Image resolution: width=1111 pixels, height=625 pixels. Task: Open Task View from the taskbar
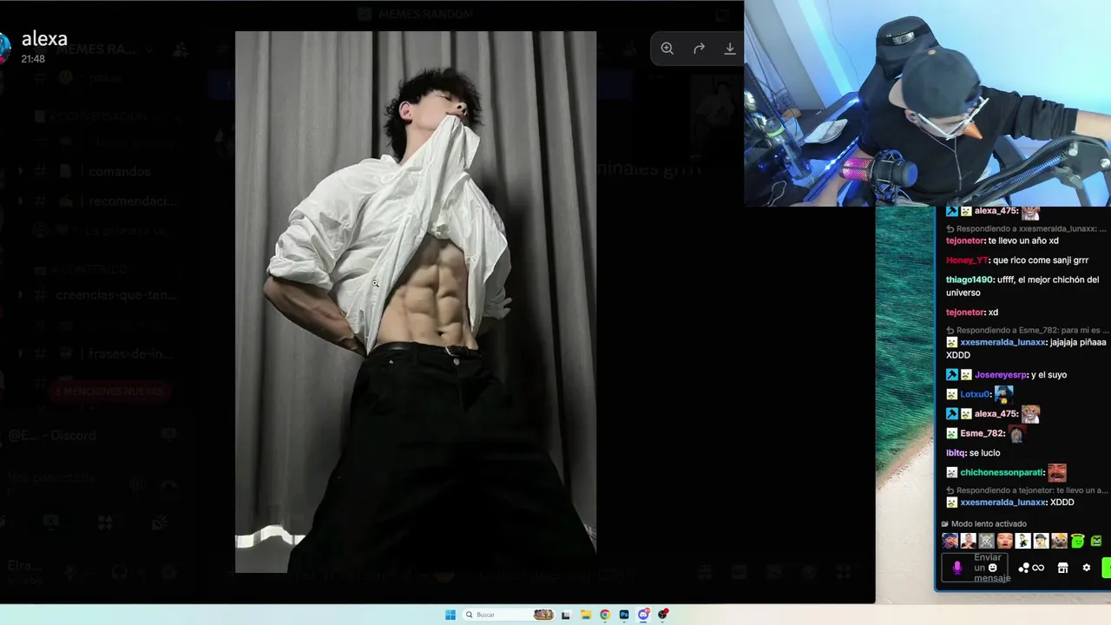click(566, 615)
